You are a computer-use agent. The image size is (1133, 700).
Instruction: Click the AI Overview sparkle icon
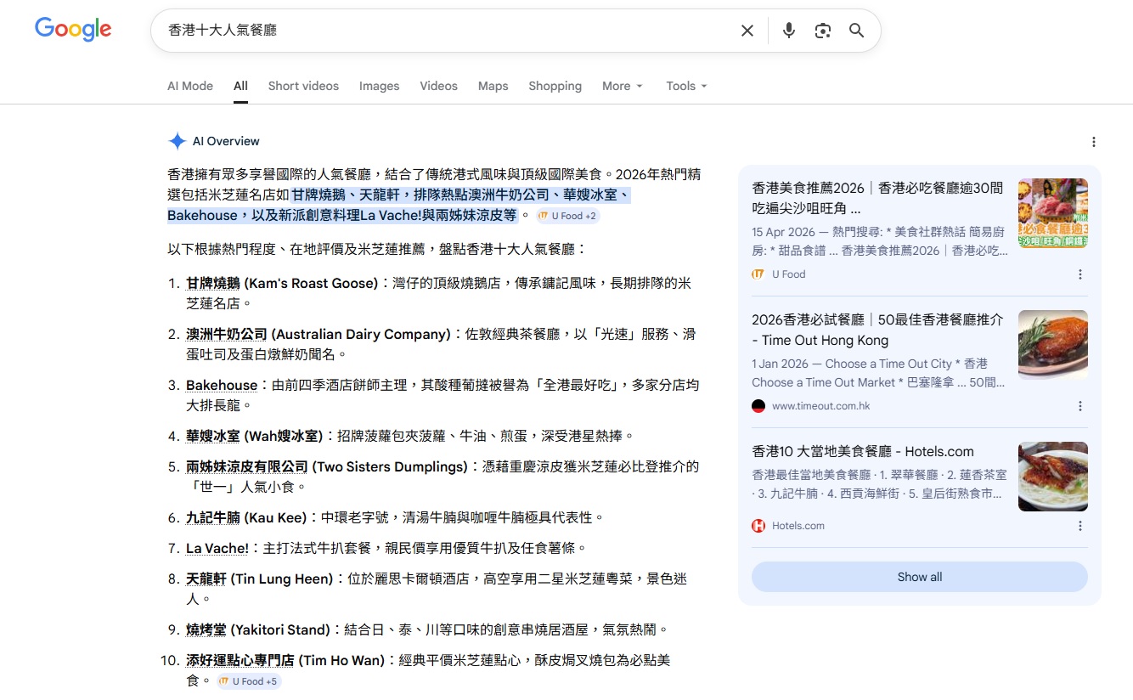point(177,141)
